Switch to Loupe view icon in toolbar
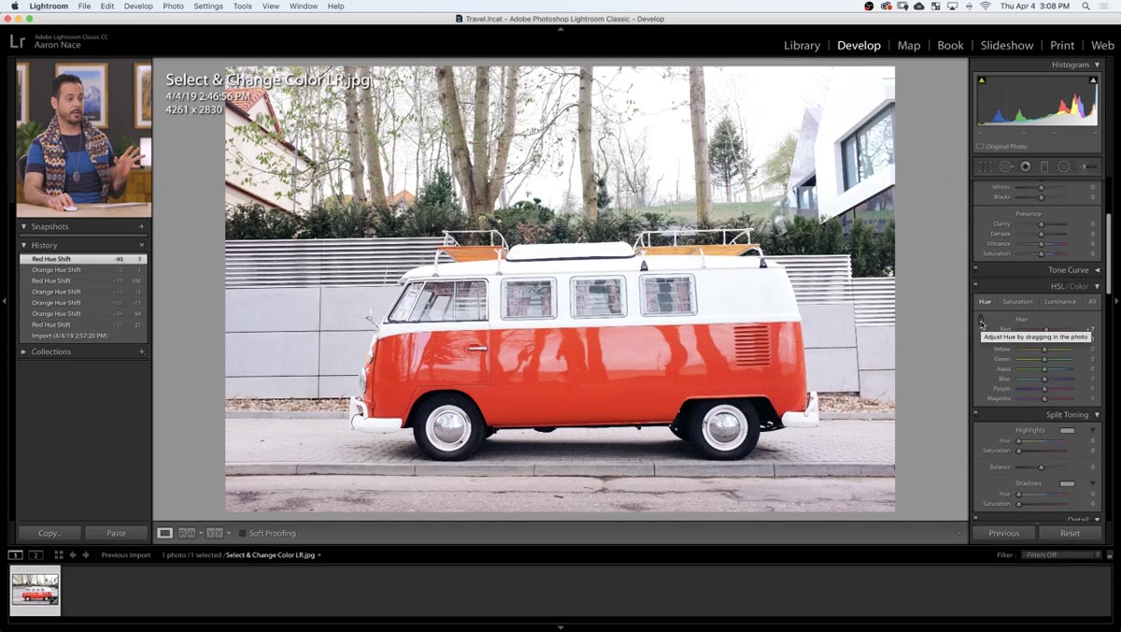 click(164, 533)
